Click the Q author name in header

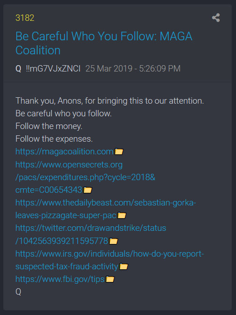(x=18, y=69)
